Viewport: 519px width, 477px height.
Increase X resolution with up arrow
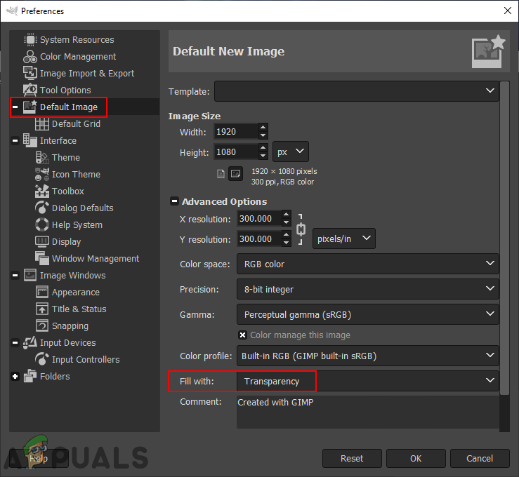click(x=287, y=214)
